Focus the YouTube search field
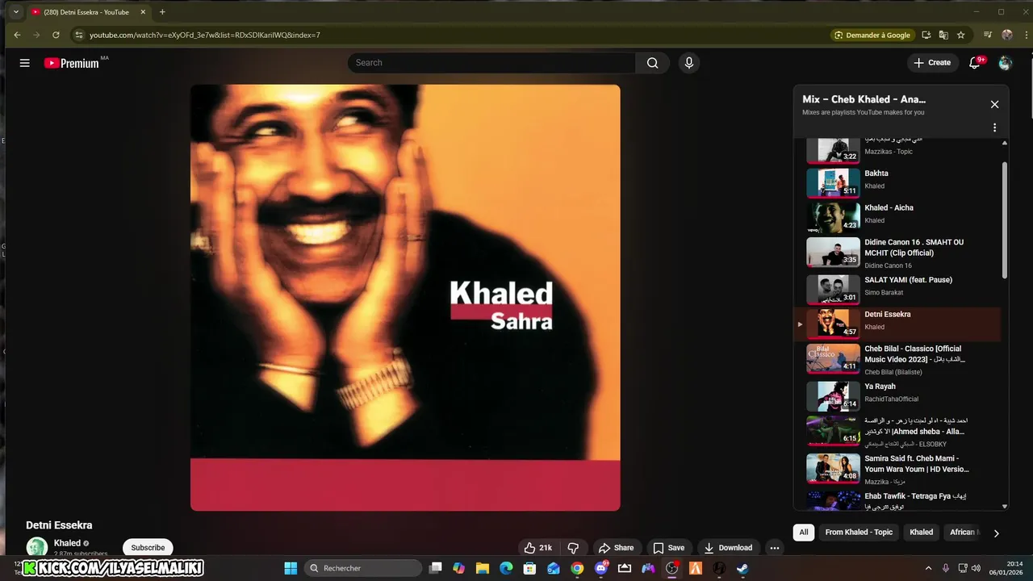 click(x=491, y=63)
